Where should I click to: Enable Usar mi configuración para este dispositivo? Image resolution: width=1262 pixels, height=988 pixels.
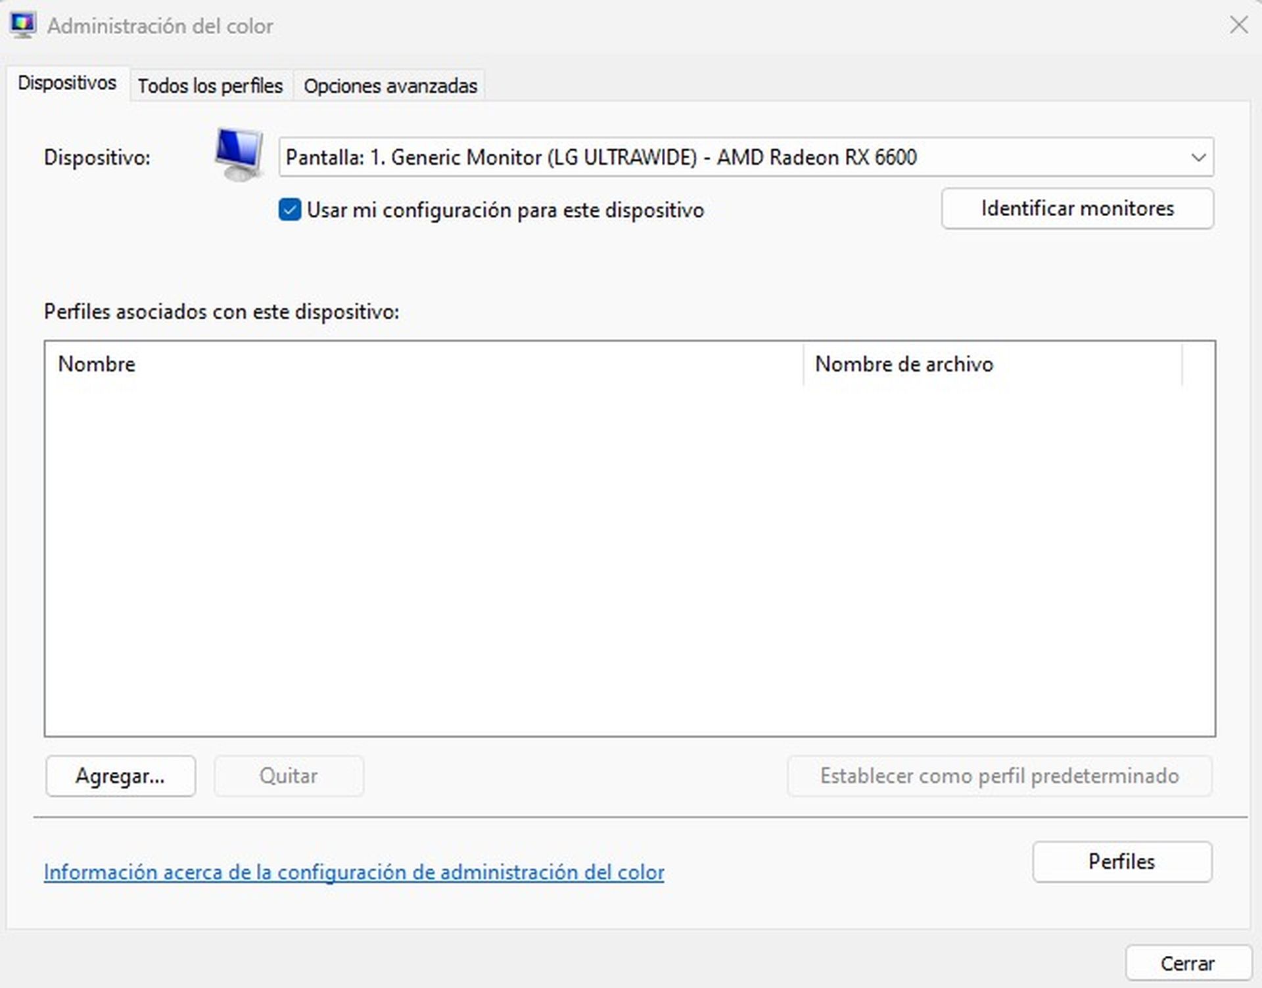pos(290,210)
